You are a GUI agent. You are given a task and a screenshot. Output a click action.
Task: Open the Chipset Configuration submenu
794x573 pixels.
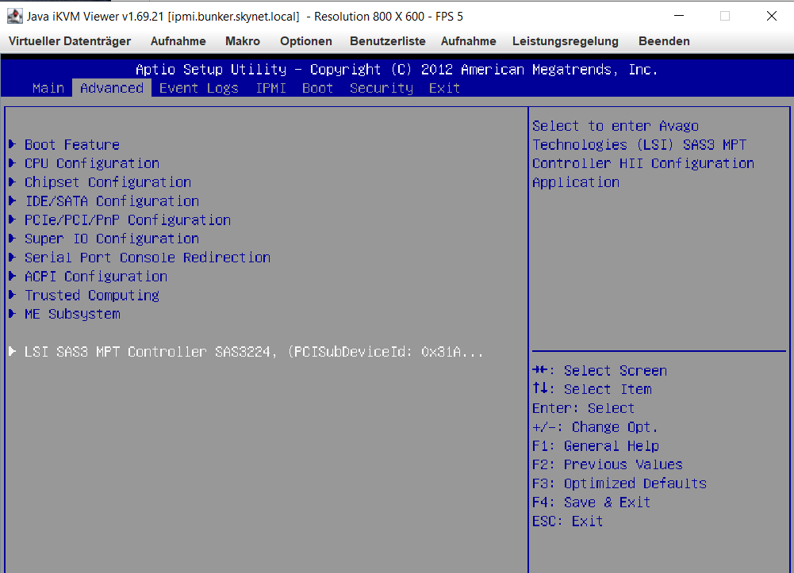[x=108, y=182]
